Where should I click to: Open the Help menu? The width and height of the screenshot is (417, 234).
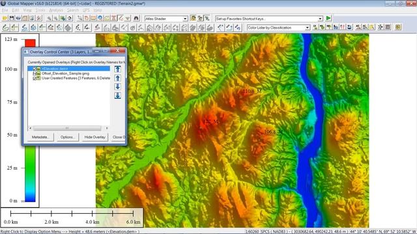point(98,10)
